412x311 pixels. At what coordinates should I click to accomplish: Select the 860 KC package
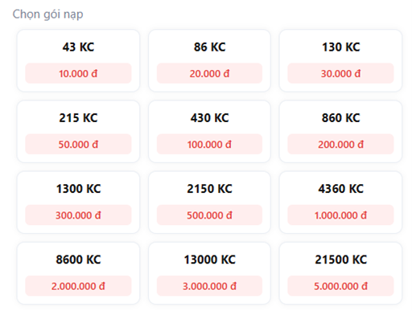coord(340,132)
